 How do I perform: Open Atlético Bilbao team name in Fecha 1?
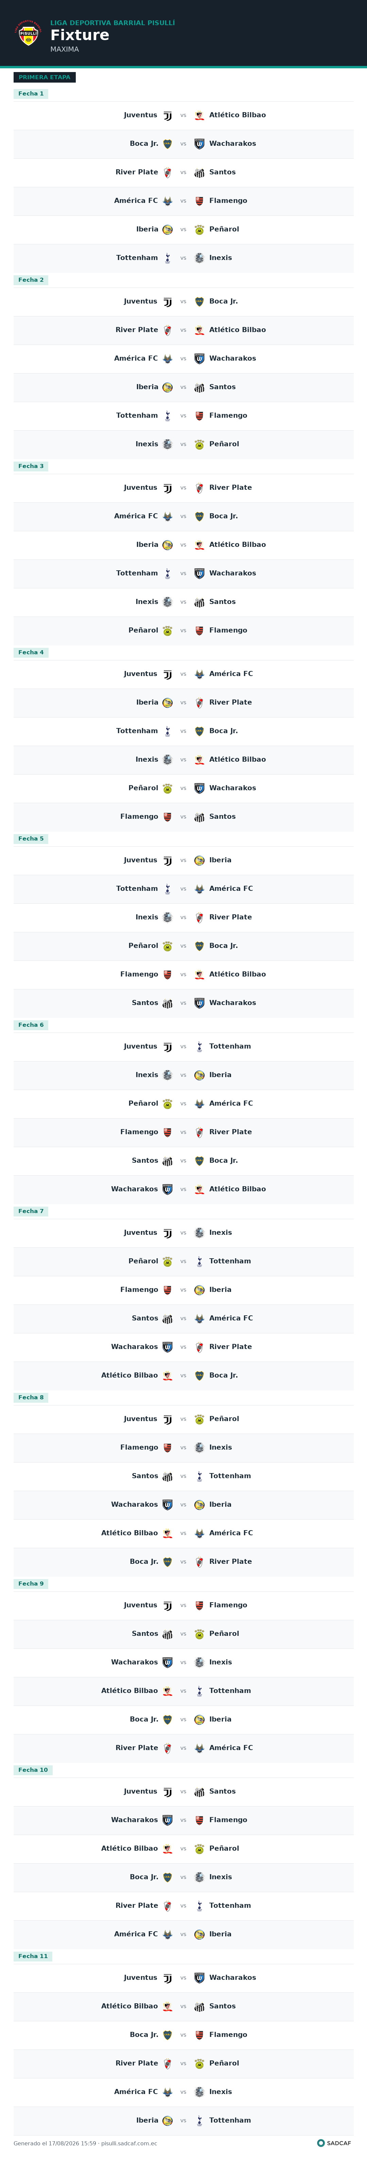click(x=237, y=115)
